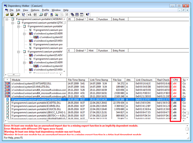193x143 pixels.
Task: Open the Profile menu
Action: (45, 10)
